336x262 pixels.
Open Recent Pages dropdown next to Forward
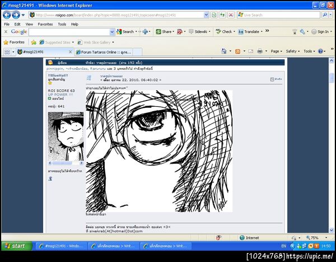23,15
